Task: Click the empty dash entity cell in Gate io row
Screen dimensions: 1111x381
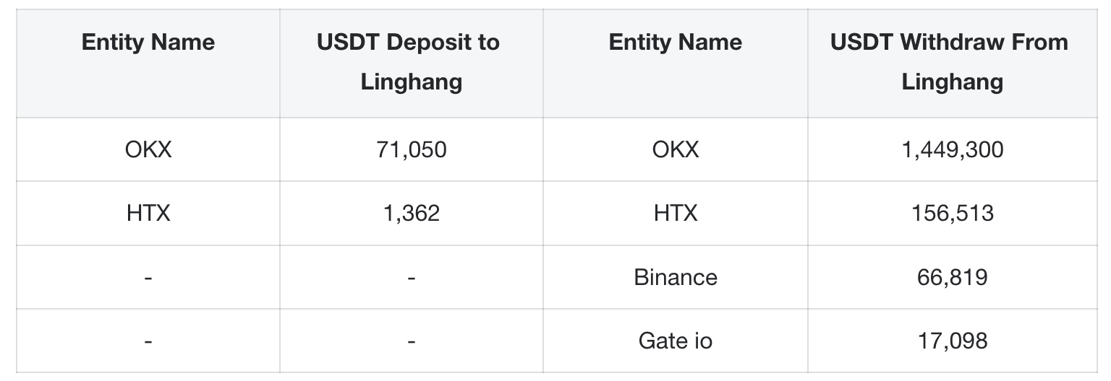Action: coord(148,341)
